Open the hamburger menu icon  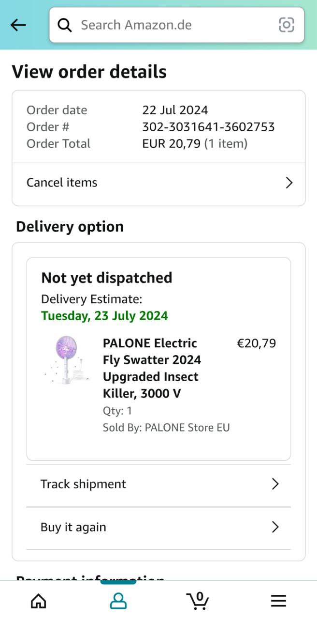coord(278,601)
